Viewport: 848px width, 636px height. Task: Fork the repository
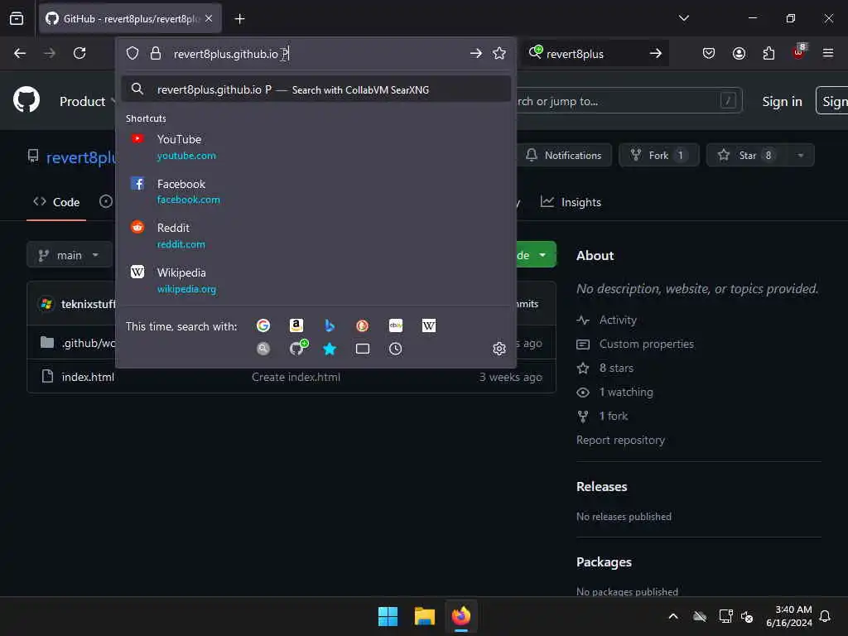(x=658, y=155)
